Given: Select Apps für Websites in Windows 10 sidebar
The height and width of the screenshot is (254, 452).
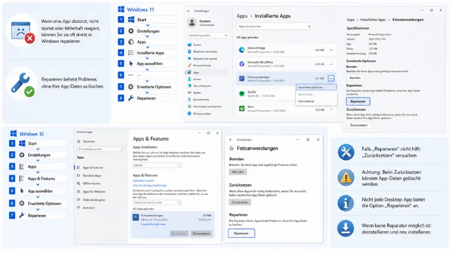Looking at the screenshot, I should click(x=91, y=191).
